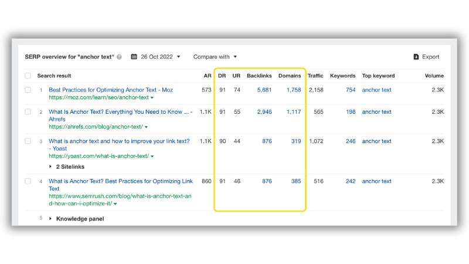Open the yoast.com URL dropdown arrow

pyautogui.click(x=152, y=157)
